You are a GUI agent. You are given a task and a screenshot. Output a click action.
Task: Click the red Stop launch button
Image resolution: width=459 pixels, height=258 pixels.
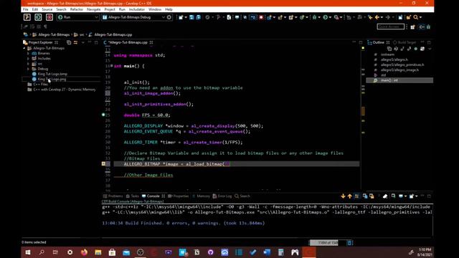49,17
